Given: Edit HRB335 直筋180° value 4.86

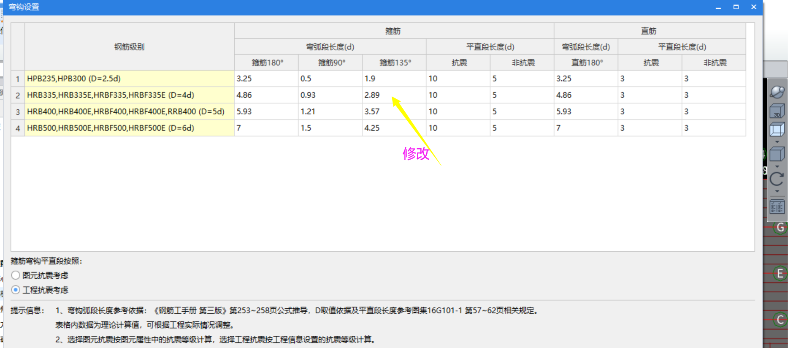Looking at the screenshot, I should click(586, 95).
